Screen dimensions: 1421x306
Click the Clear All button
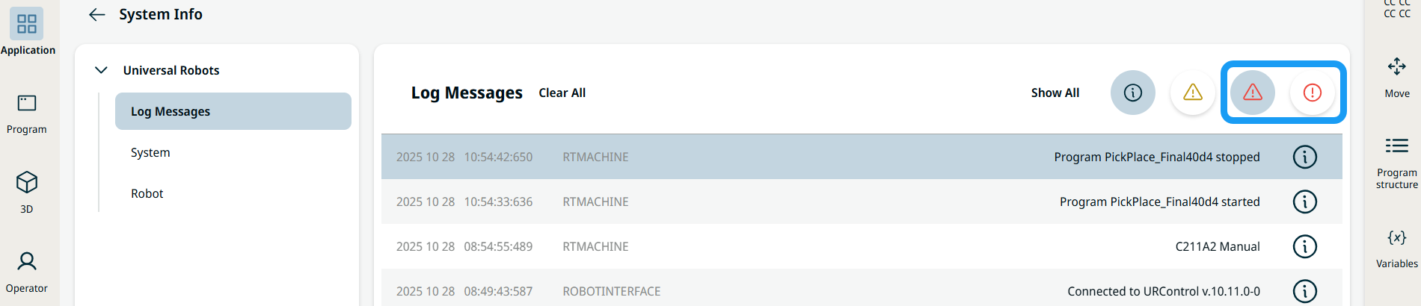(x=562, y=93)
